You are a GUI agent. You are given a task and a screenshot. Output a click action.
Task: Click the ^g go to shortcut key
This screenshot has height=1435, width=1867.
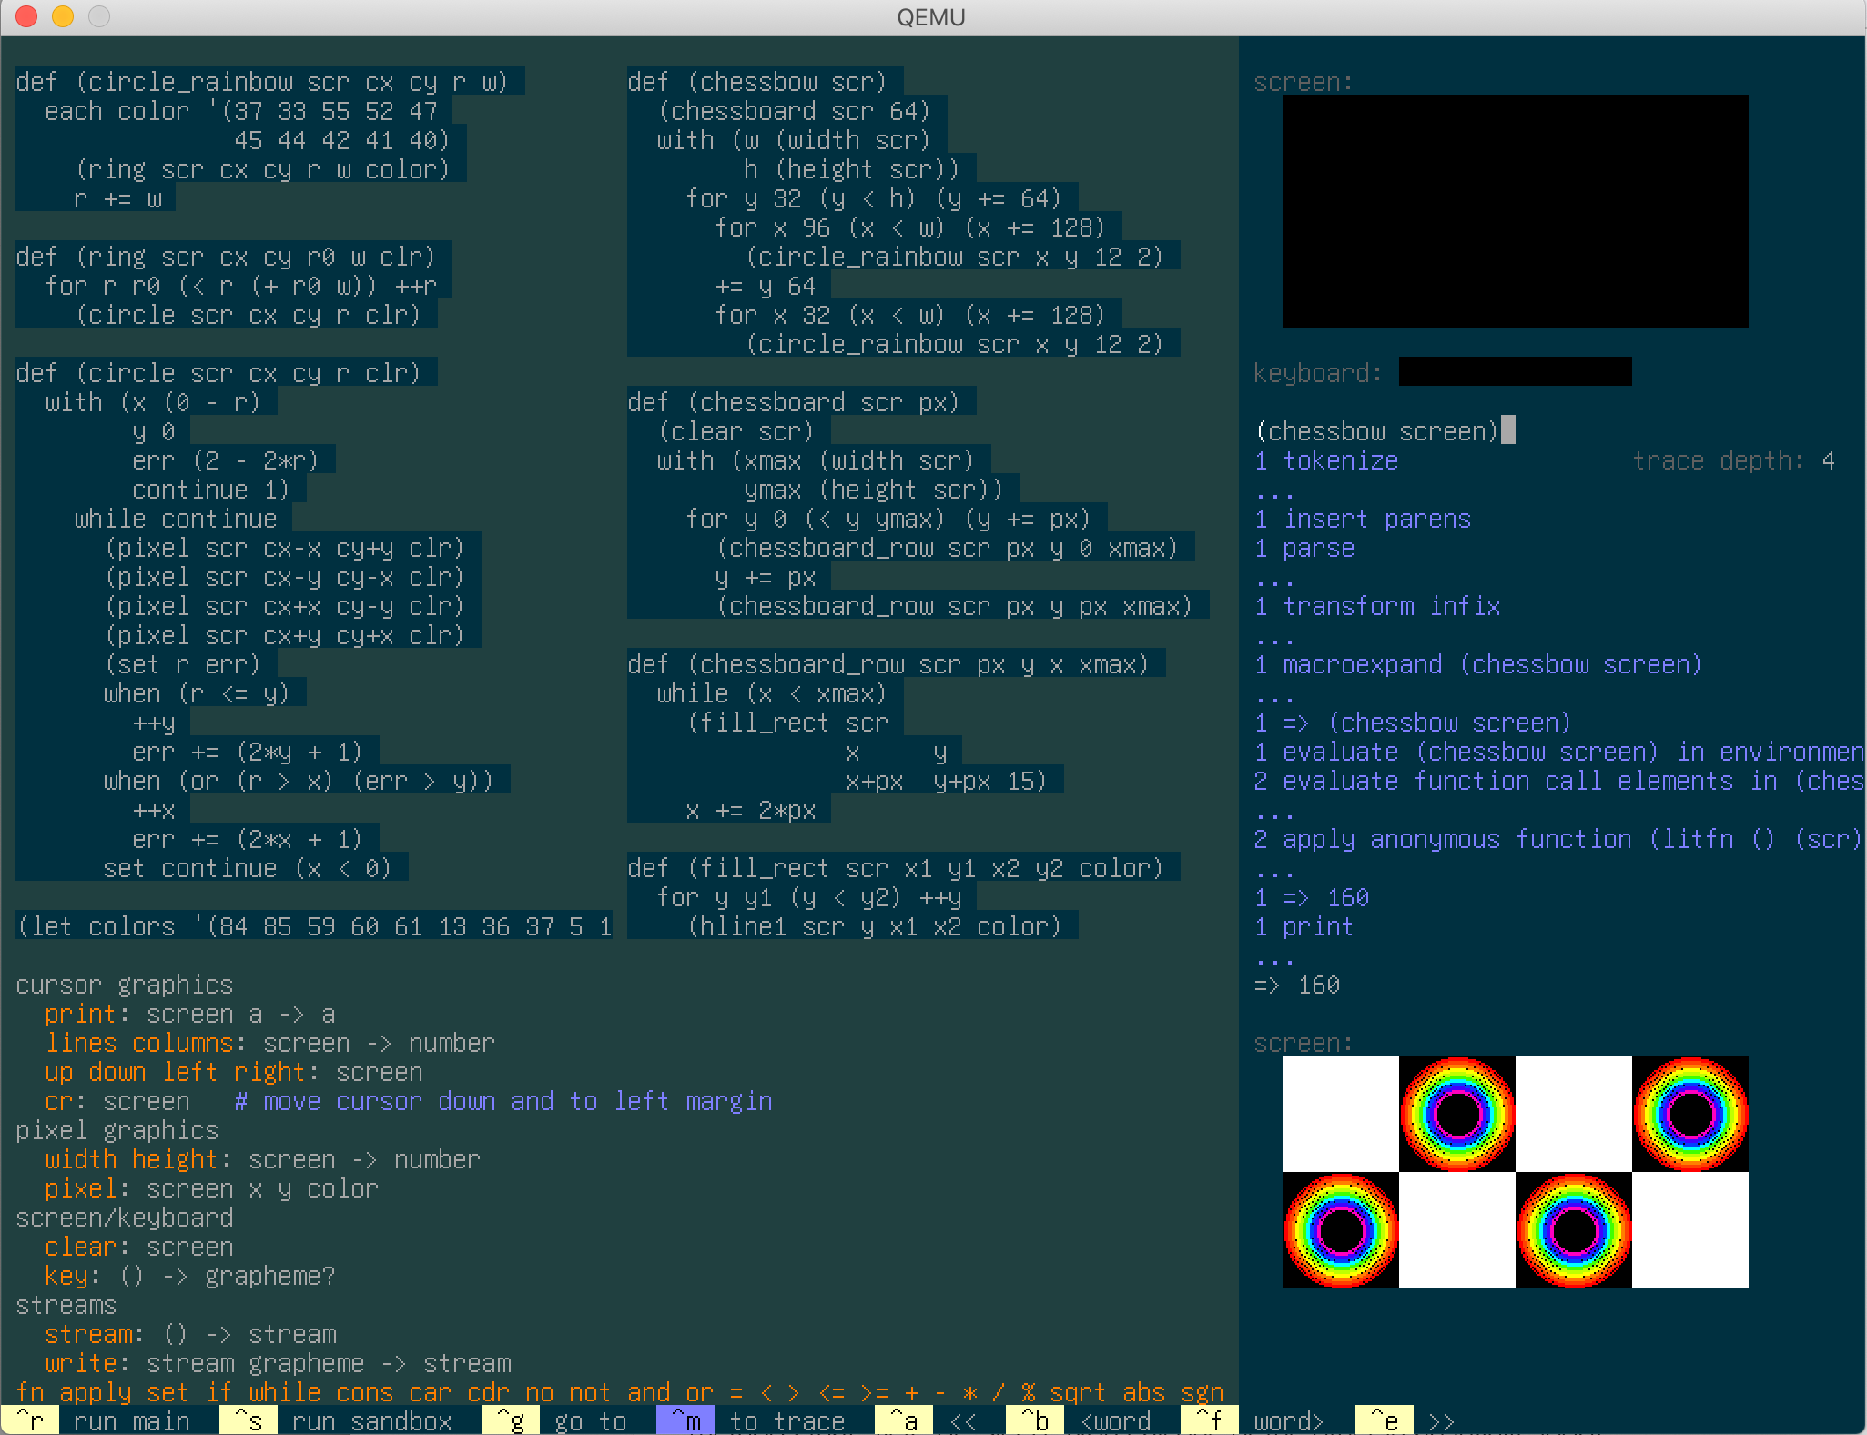click(511, 1420)
